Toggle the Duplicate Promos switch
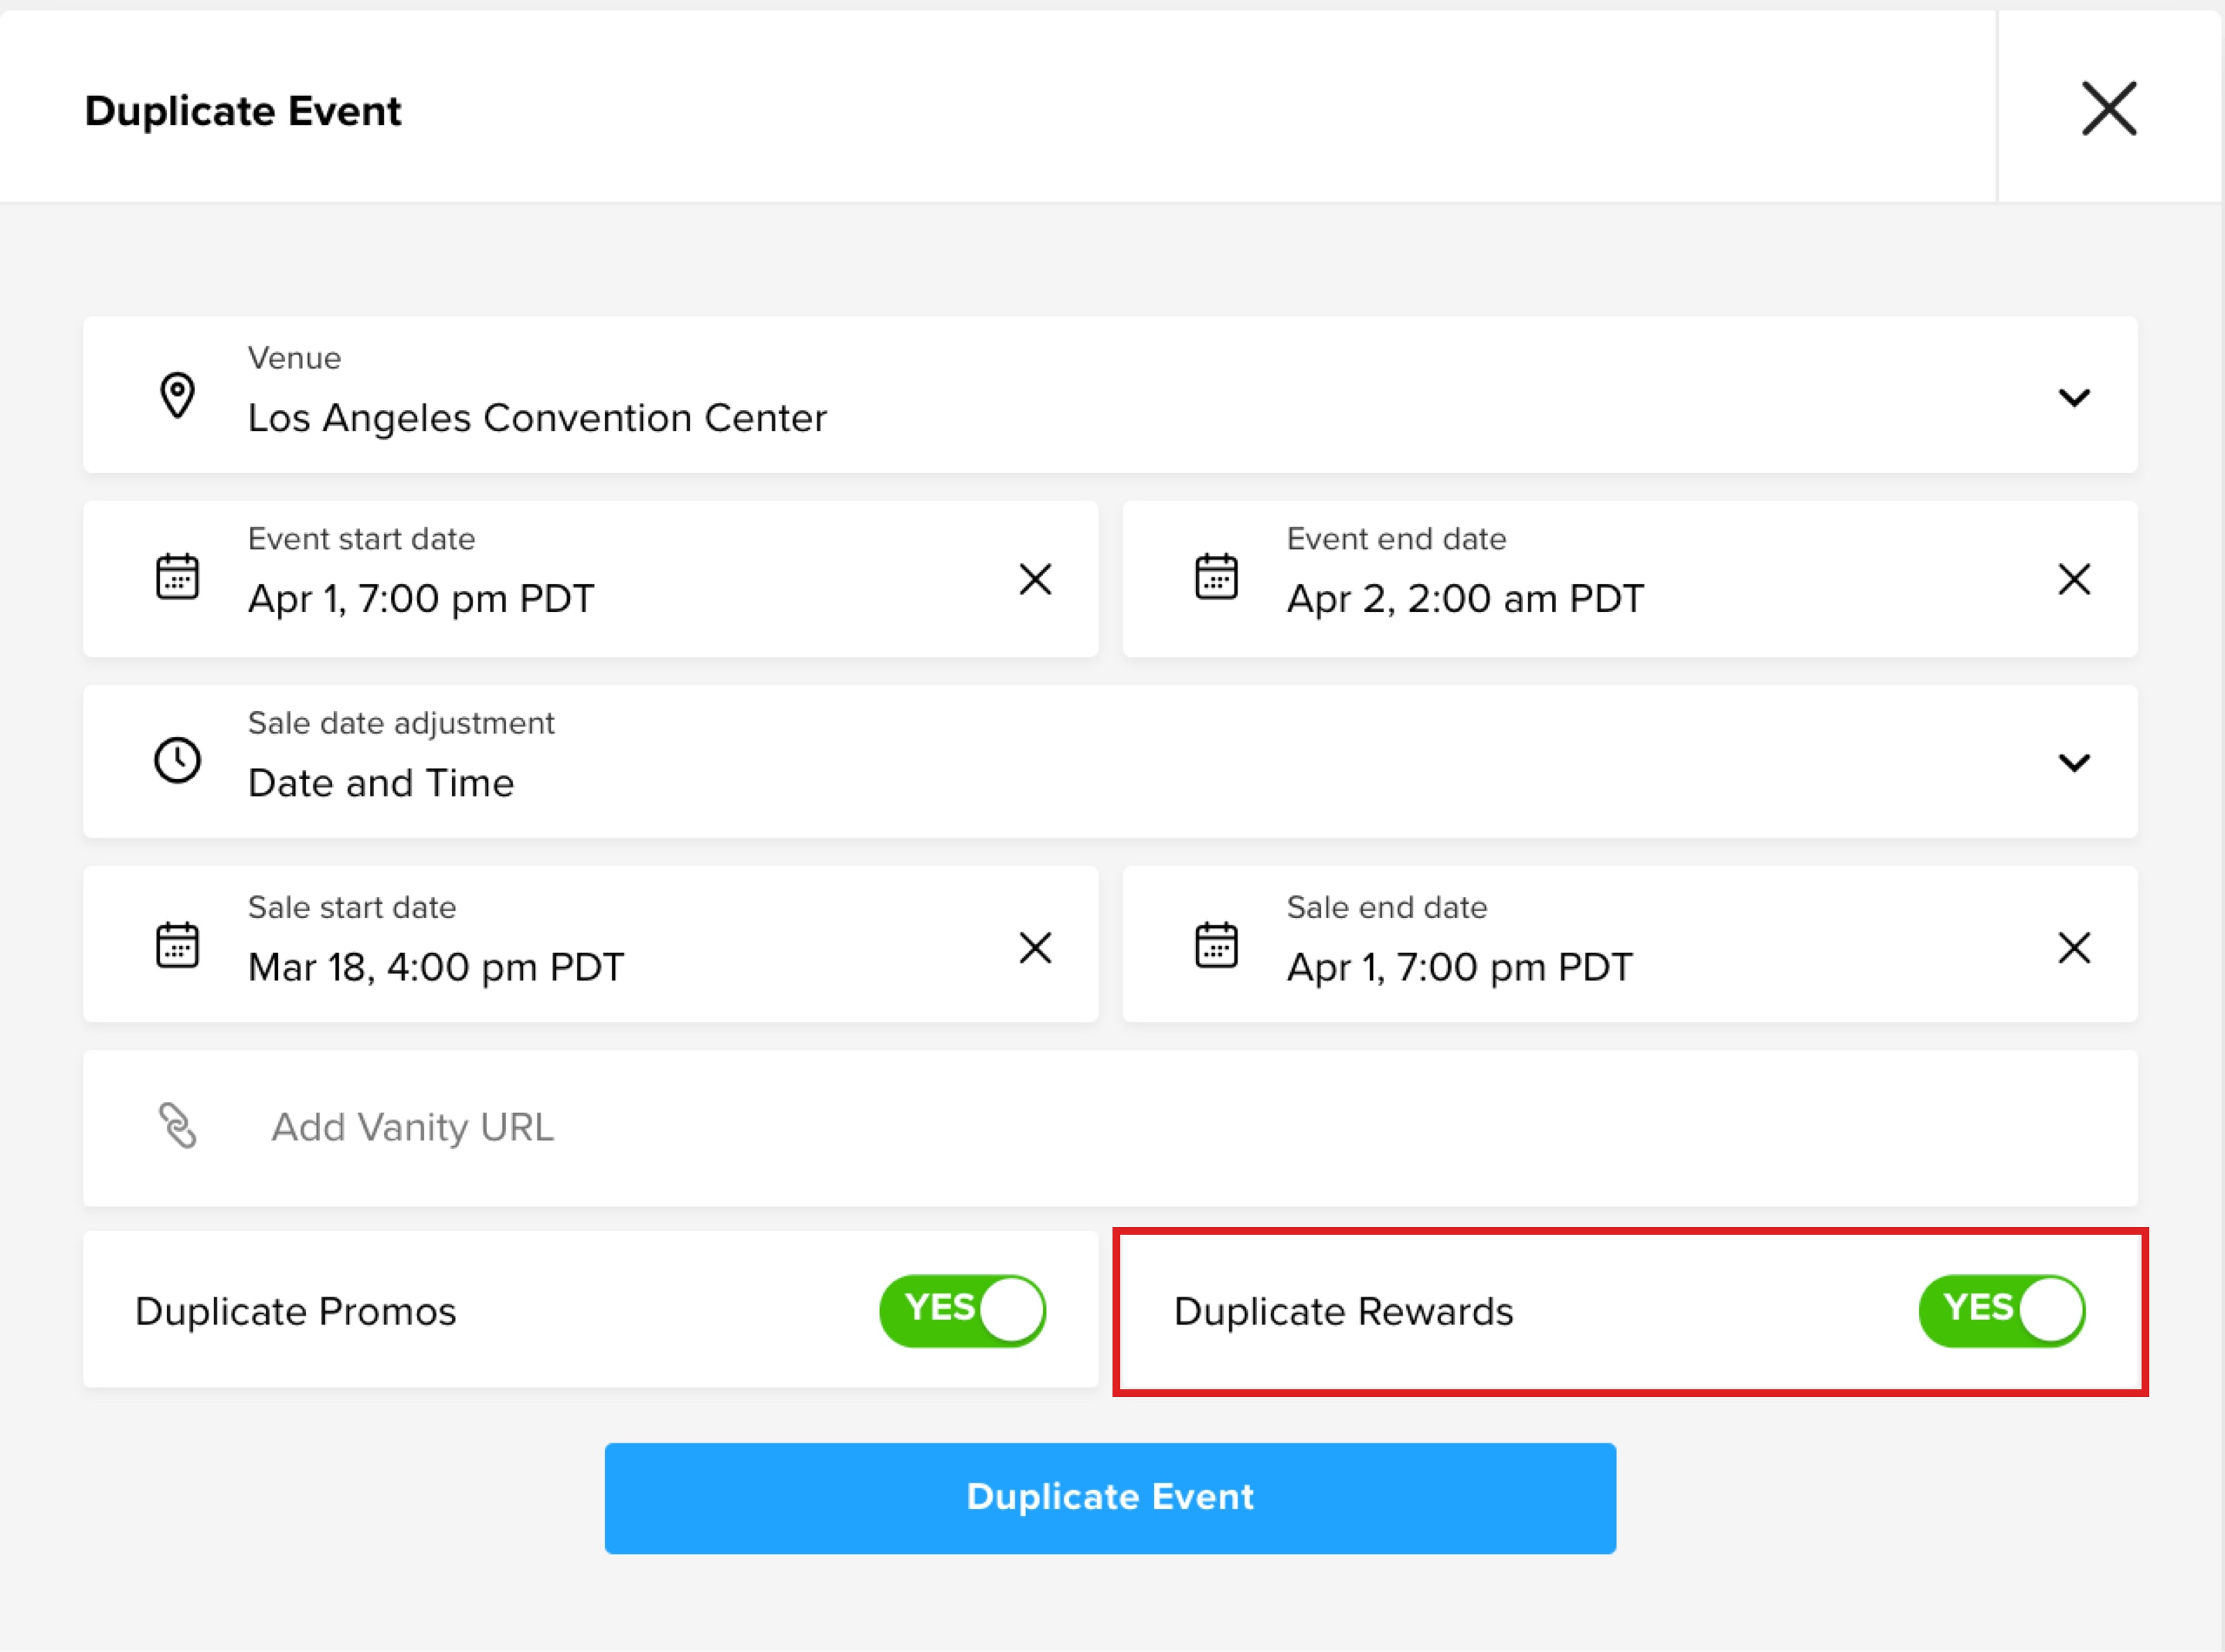This screenshot has width=2225, height=1652. pyautogui.click(x=963, y=1311)
